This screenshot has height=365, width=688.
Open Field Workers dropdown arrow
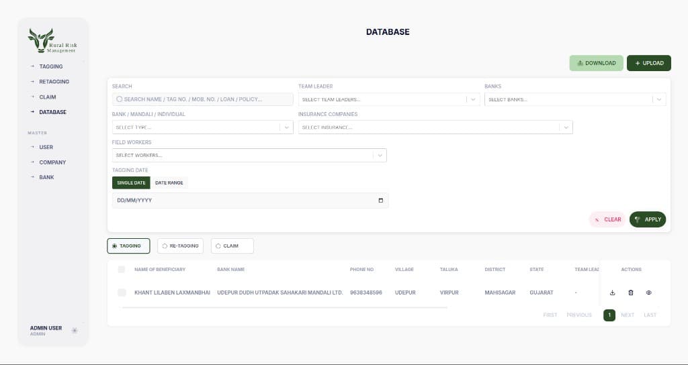pyautogui.click(x=380, y=156)
